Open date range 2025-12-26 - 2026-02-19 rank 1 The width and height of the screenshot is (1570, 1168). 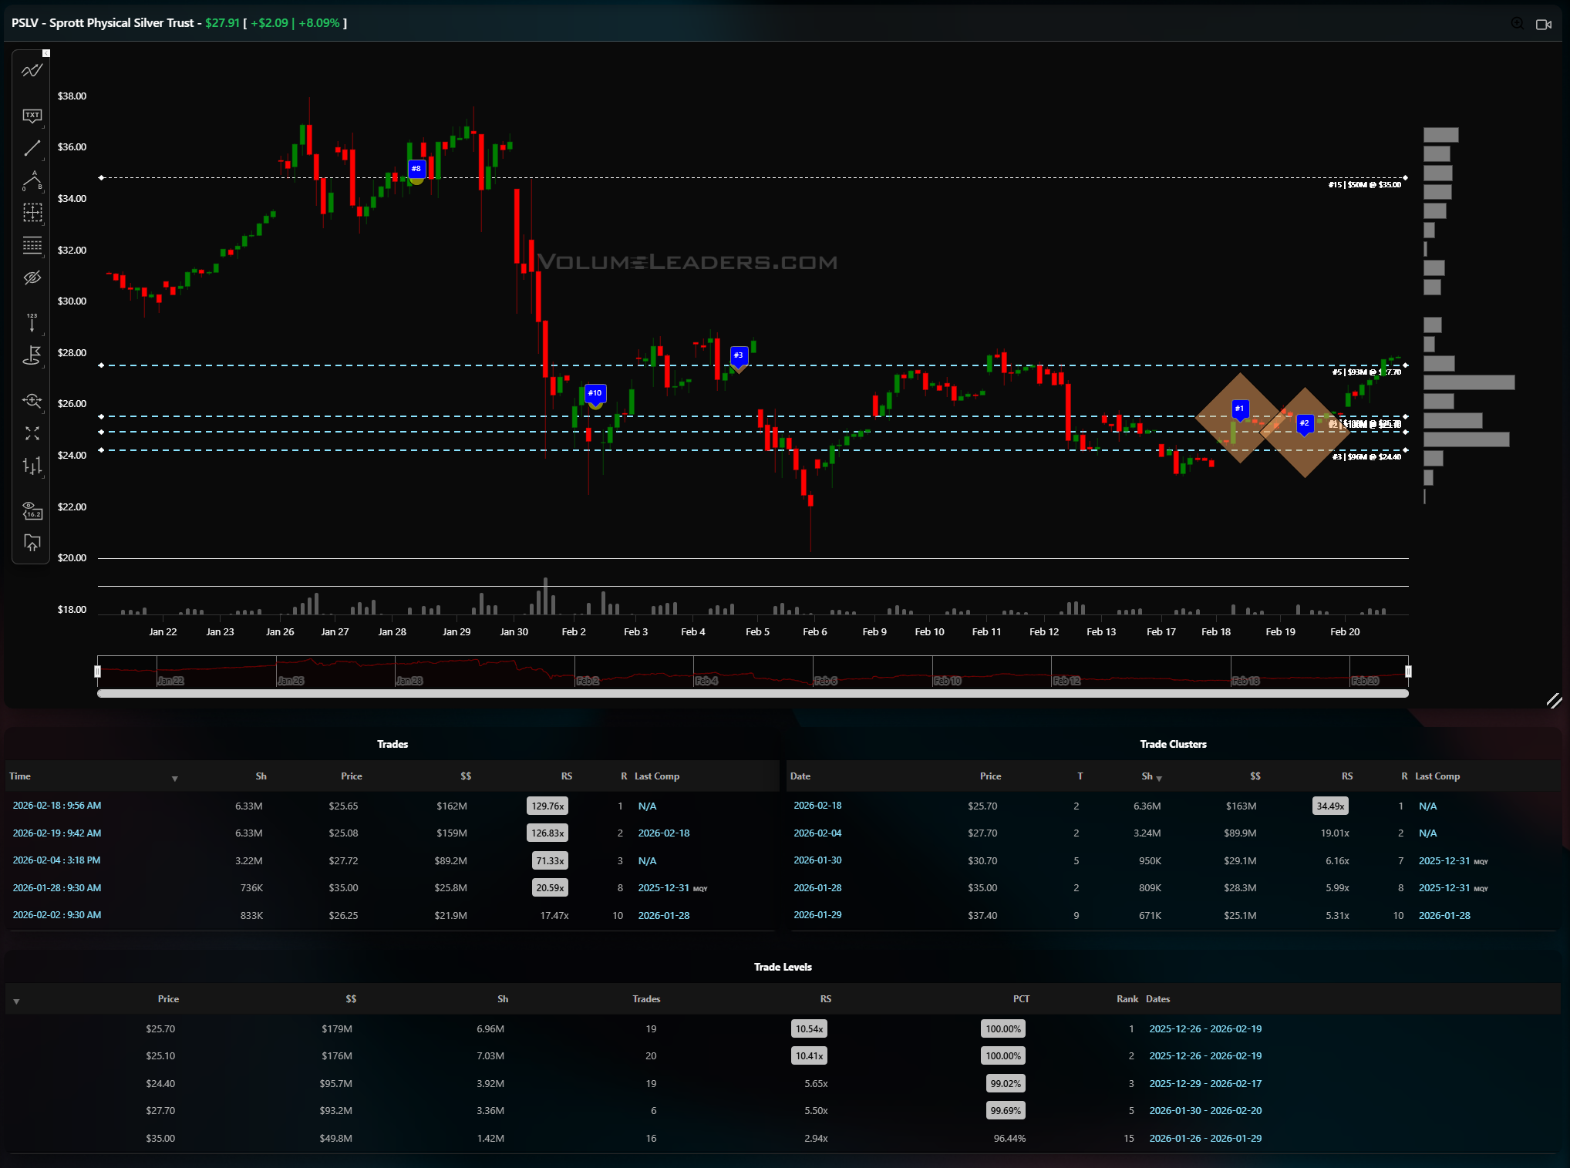(1204, 1029)
